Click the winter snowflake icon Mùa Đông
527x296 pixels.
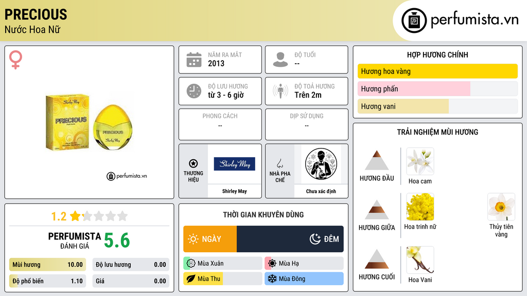point(272,279)
